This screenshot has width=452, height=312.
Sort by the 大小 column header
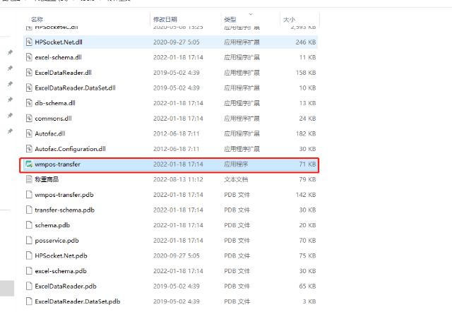pyautogui.click(x=289, y=18)
